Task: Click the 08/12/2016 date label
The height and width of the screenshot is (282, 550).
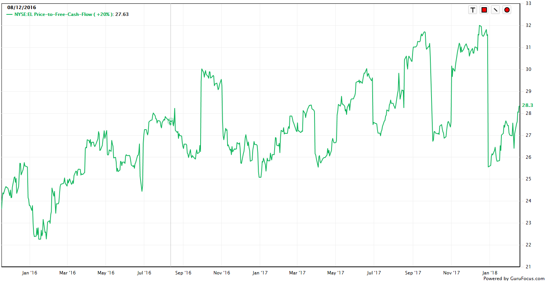Action: 22,7
